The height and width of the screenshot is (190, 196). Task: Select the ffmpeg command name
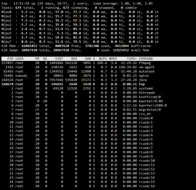145,63
